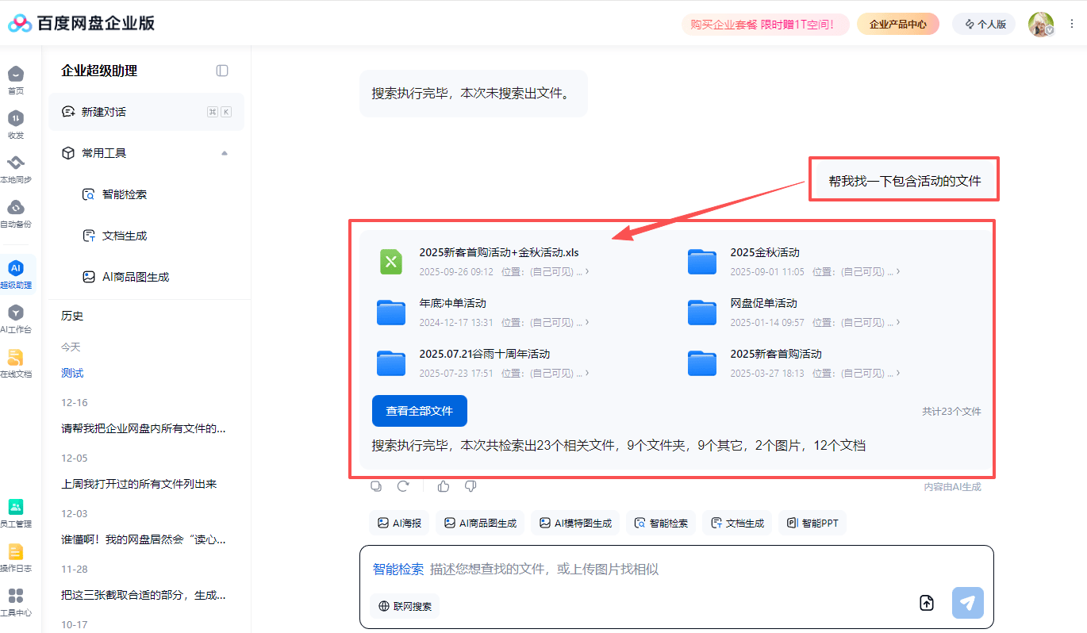Select 智能检索 in 常用工具 list
1087x633 pixels.
(x=125, y=194)
